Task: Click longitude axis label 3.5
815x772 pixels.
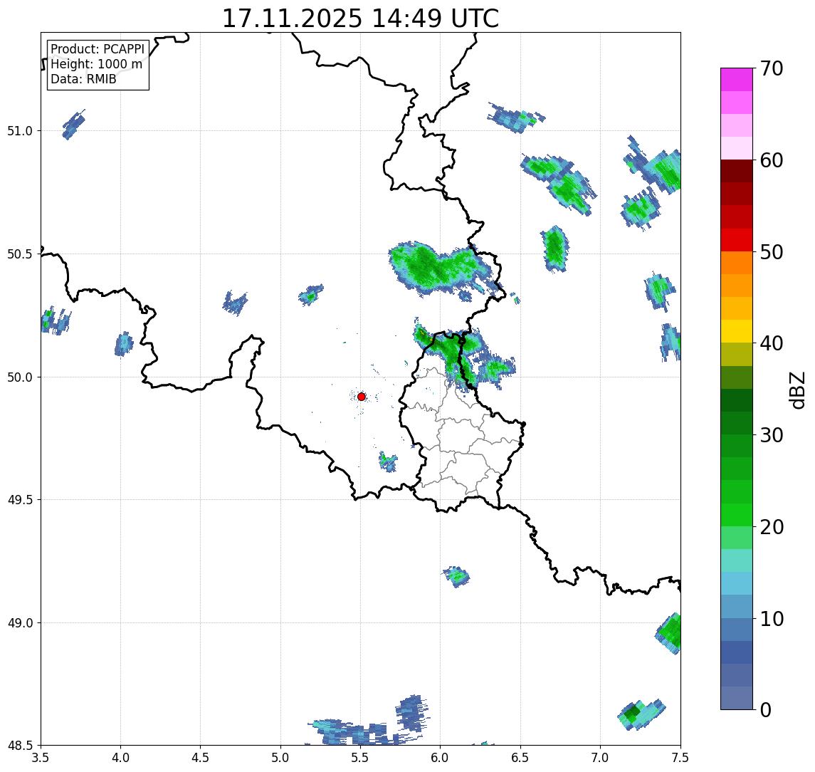Action: [41, 757]
